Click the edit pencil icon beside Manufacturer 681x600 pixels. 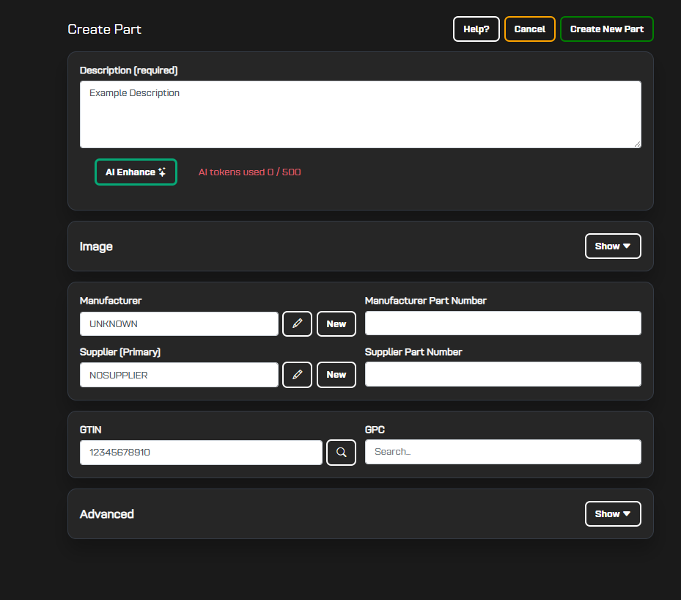click(x=297, y=323)
